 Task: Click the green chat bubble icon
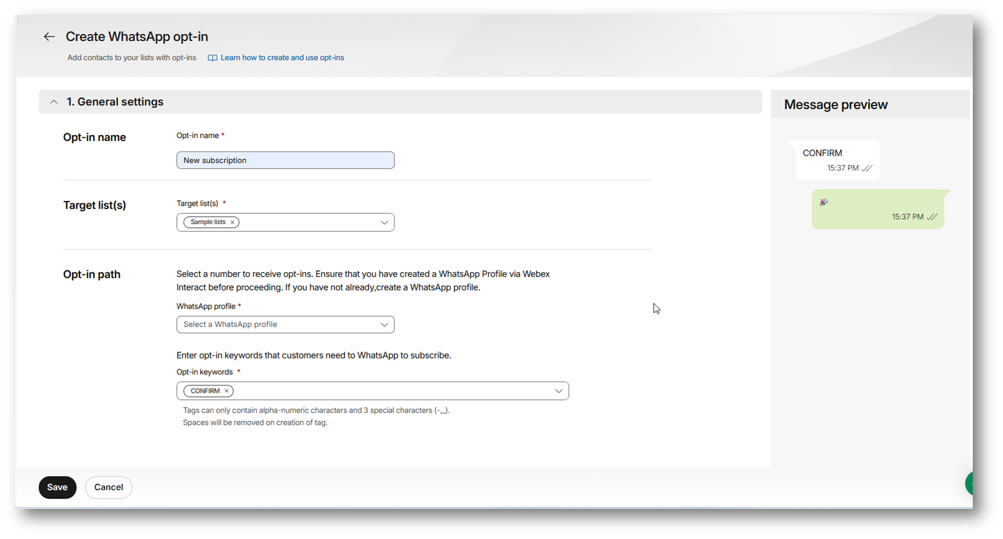(969, 484)
